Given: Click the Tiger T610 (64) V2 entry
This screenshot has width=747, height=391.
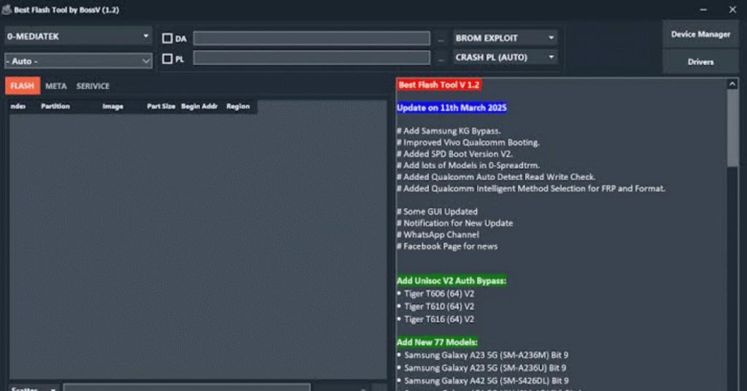Looking at the screenshot, I should click(436, 306).
